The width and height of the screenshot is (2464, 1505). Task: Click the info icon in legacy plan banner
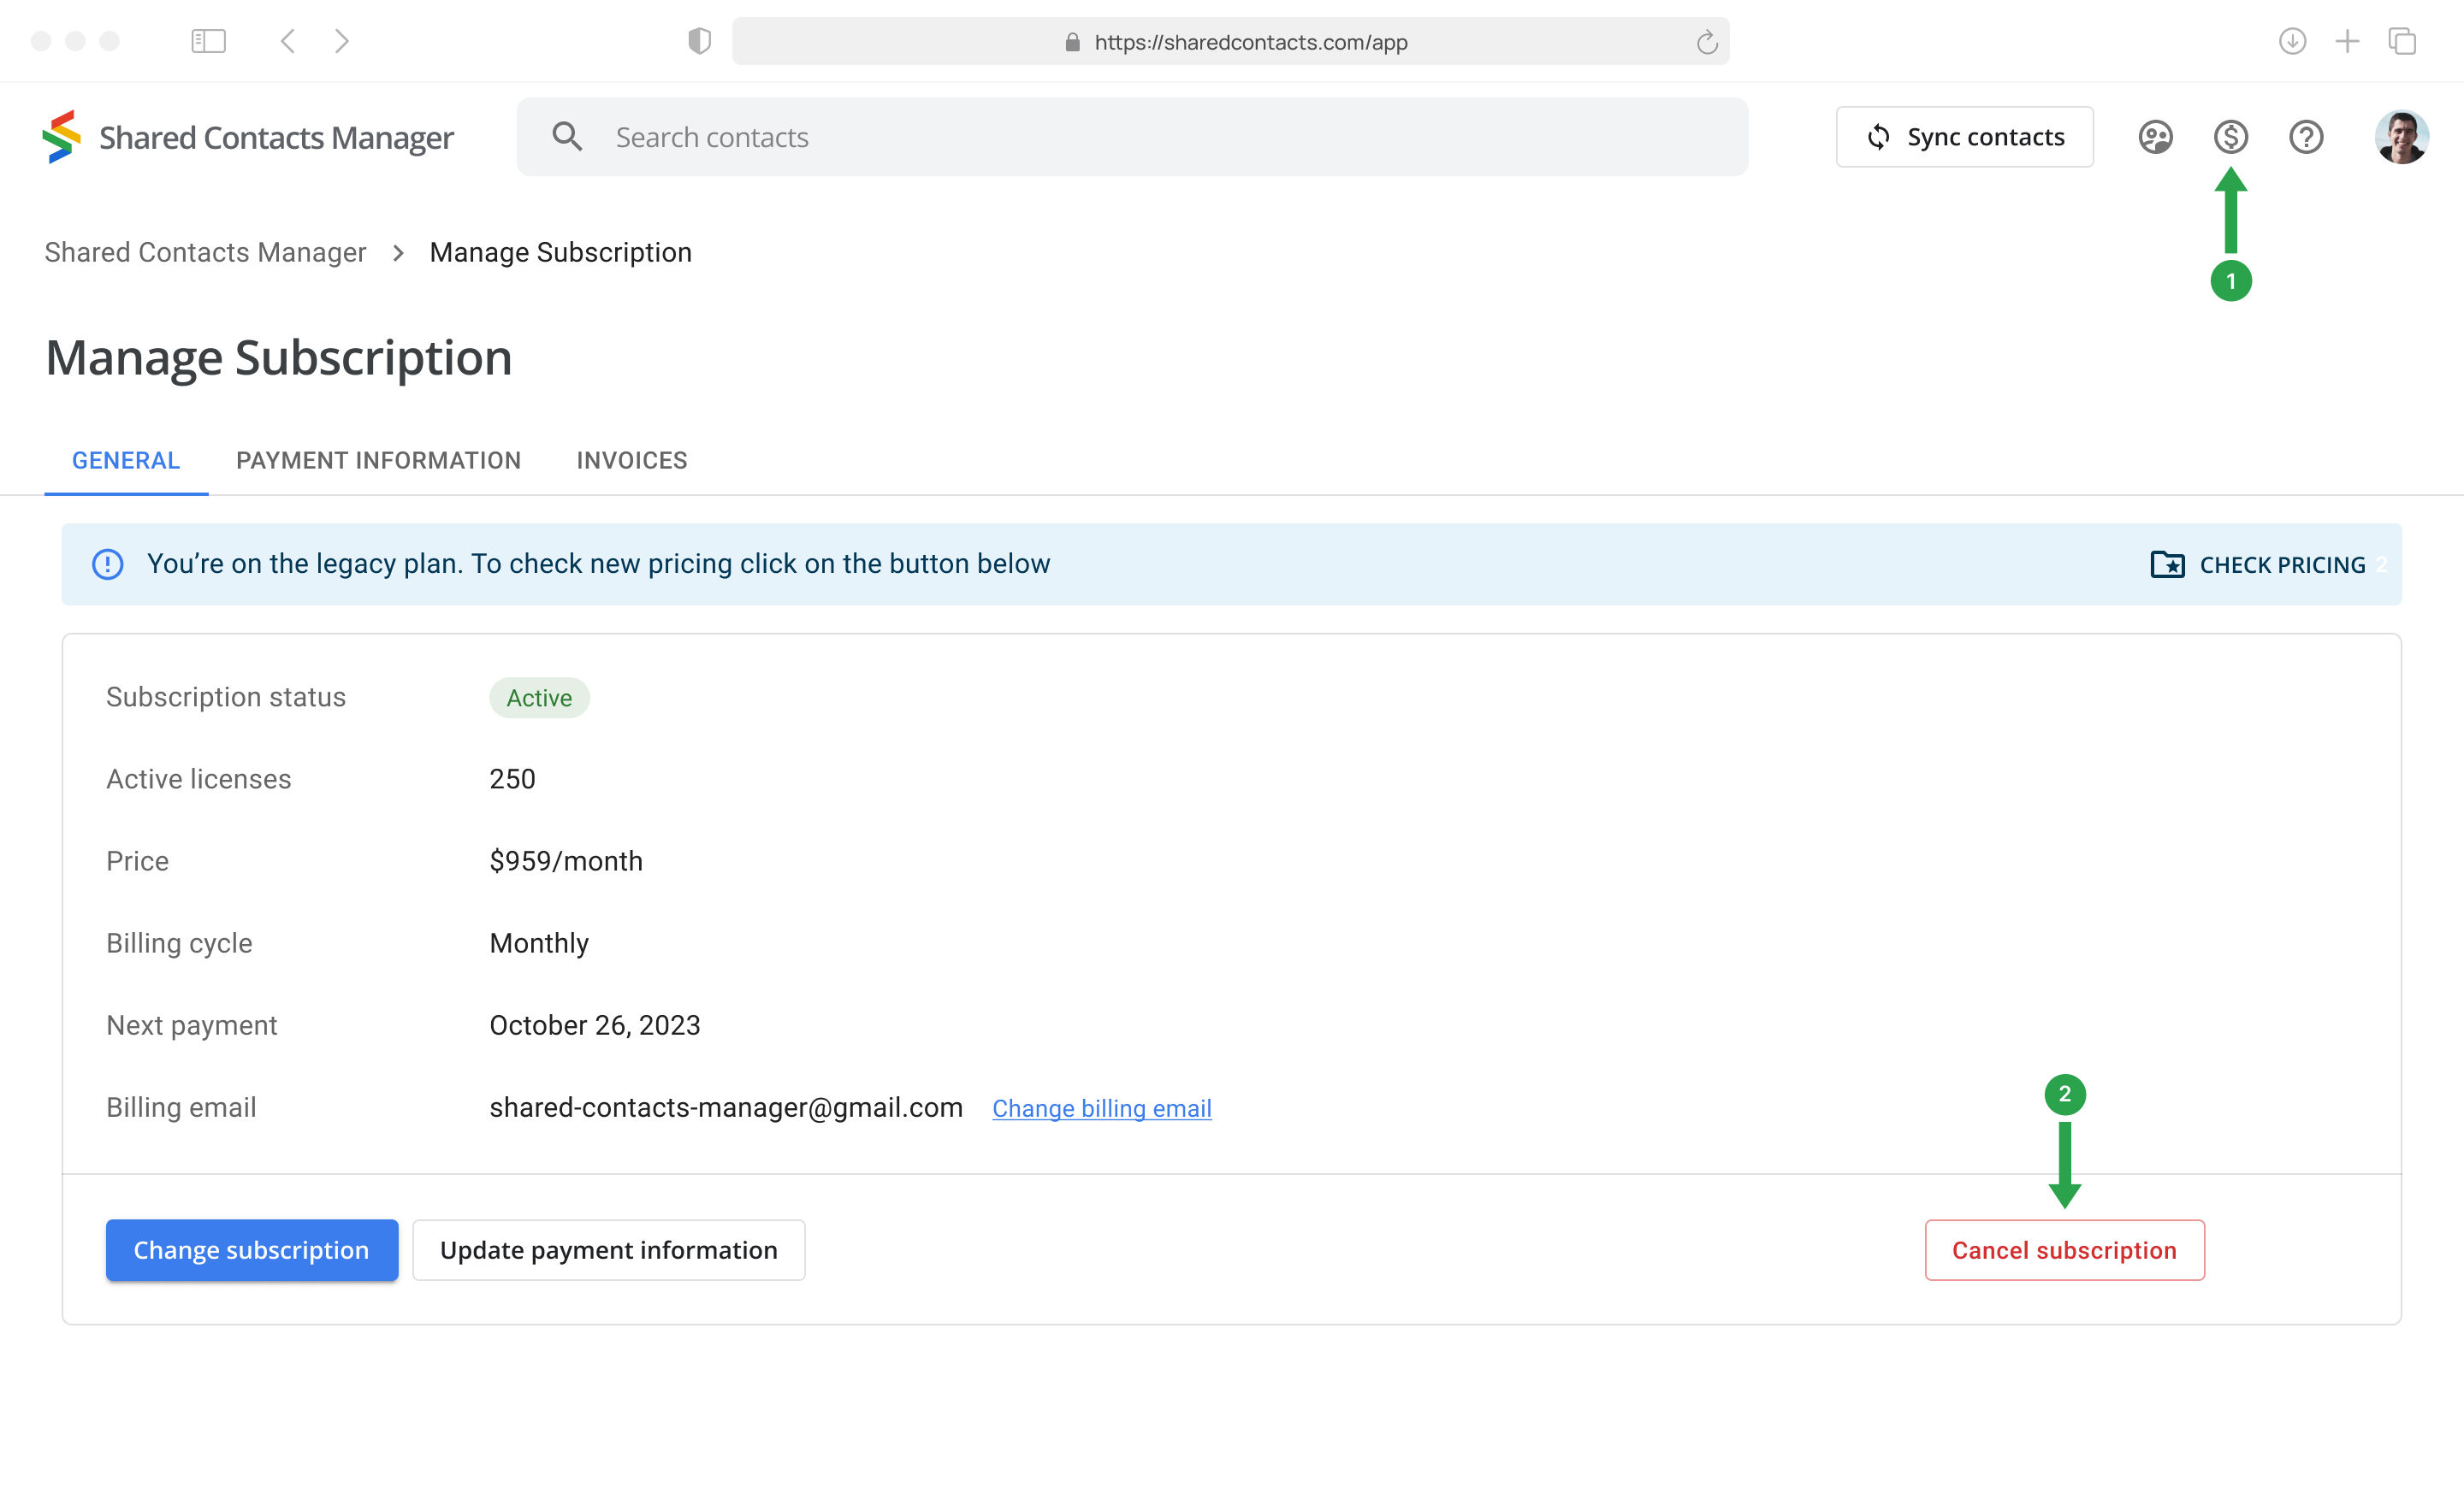point(108,564)
